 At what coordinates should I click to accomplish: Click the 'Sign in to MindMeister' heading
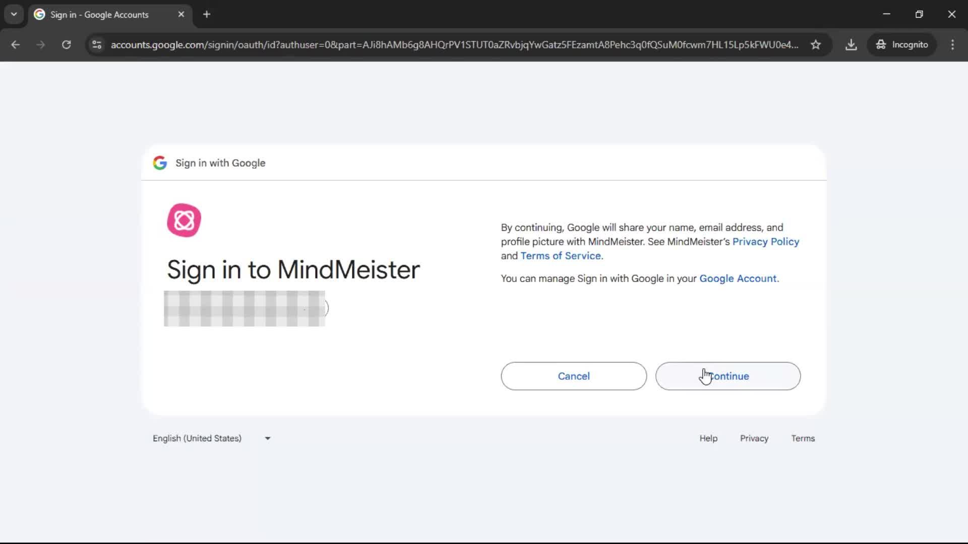point(293,269)
